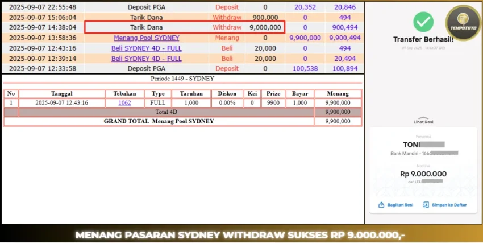Click the 2025-09-07 12:33:58 timestamp
The width and height of the screenshot is (483, 243).
point(43,68)
